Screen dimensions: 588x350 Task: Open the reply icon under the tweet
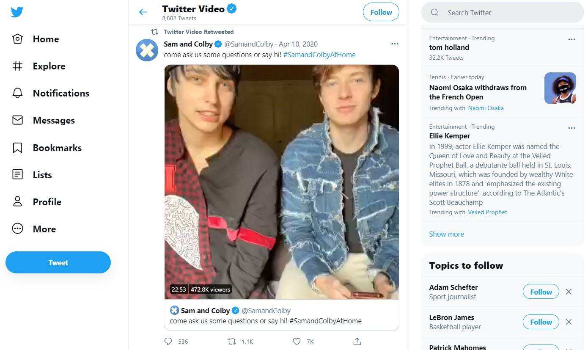point(168,341)
